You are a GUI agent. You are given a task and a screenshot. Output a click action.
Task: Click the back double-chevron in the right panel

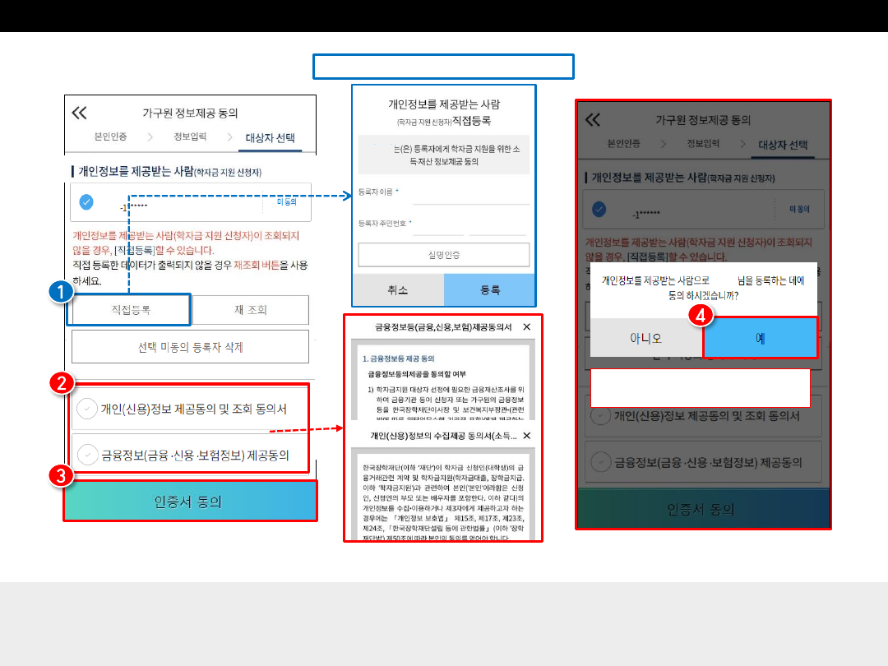[592, 120]
